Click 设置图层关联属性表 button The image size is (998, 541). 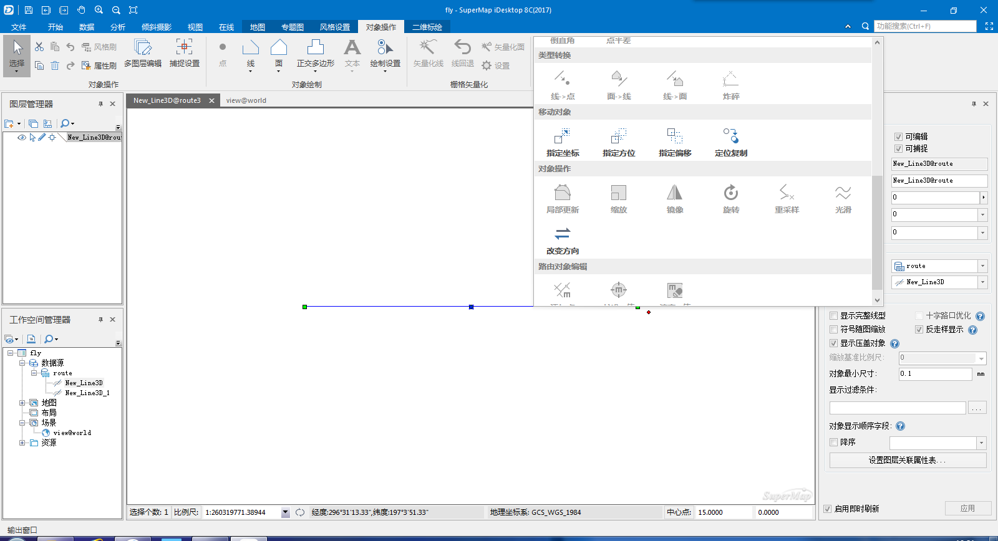(x=908, y=460)
